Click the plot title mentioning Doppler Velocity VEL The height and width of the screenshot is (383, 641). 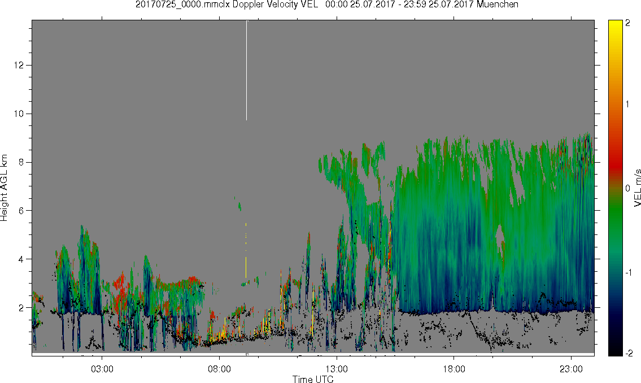[x=326, y=5]
